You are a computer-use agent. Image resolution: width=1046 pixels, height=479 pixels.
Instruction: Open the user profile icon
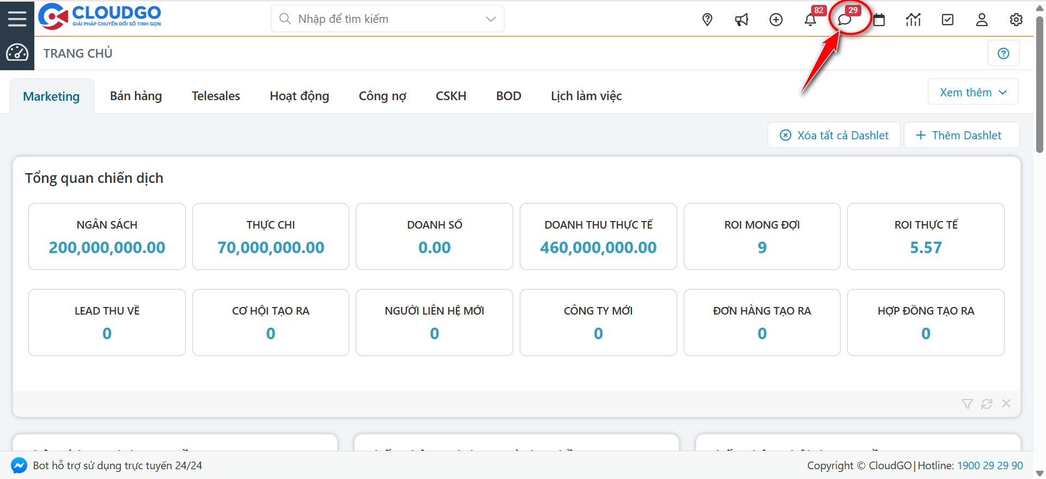pos(982,20)
